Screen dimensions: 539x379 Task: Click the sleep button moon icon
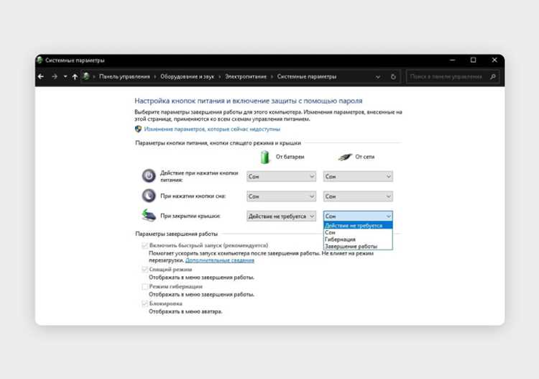149,196
